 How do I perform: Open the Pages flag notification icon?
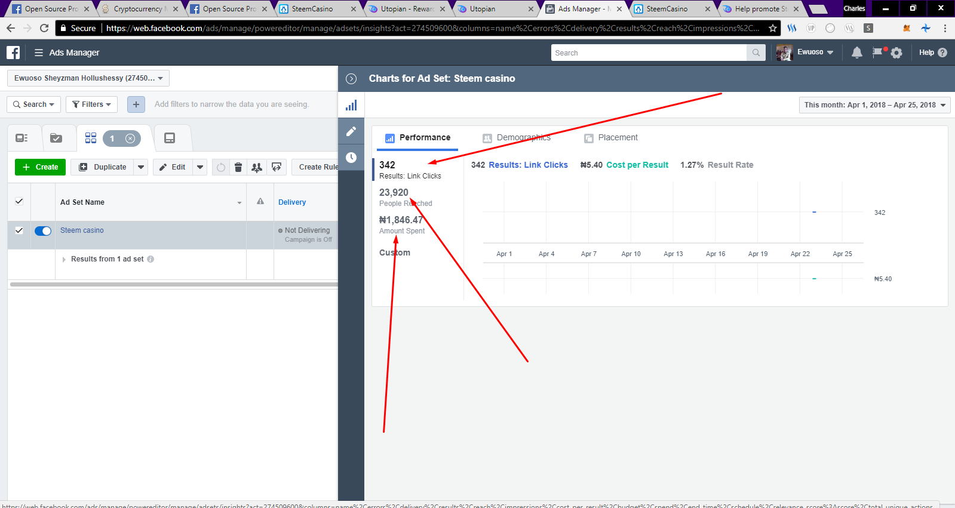877,53
